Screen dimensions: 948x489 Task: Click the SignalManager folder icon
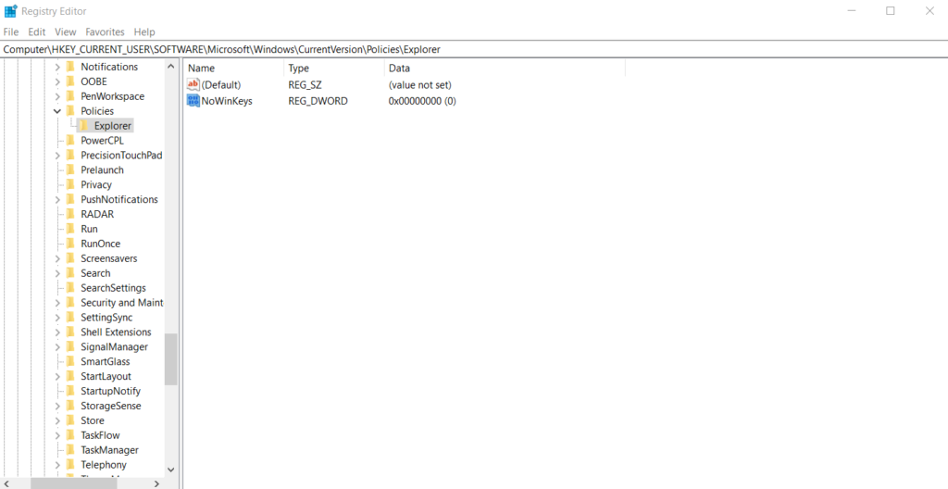pos(70,346)
